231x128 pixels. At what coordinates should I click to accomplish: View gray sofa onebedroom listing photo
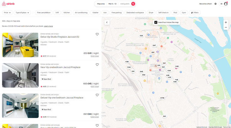pos(20,75)
